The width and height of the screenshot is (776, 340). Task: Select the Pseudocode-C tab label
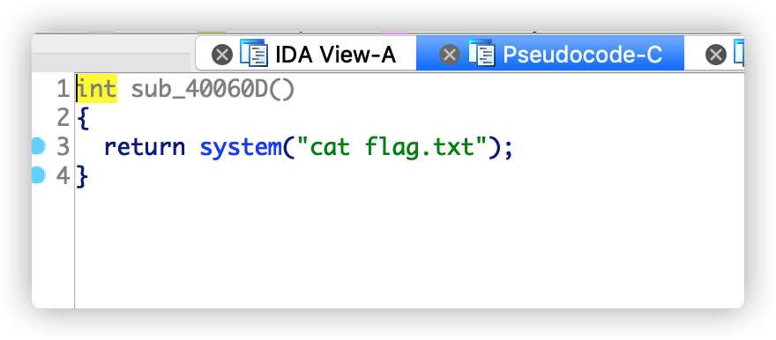(583, 55)
